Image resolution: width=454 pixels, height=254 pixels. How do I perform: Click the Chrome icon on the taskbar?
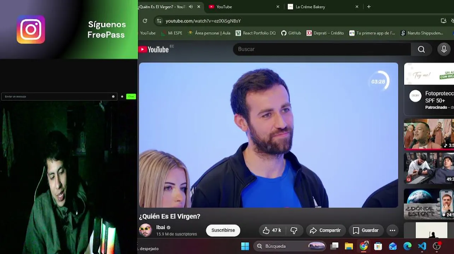coord(363,246)
